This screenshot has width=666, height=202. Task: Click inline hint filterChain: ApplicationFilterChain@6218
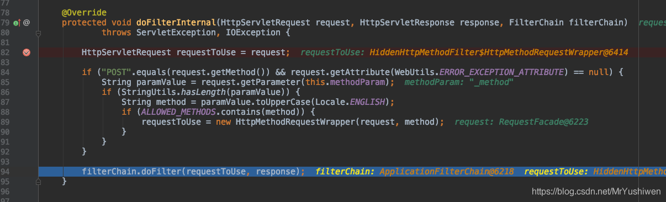(415, 172)
